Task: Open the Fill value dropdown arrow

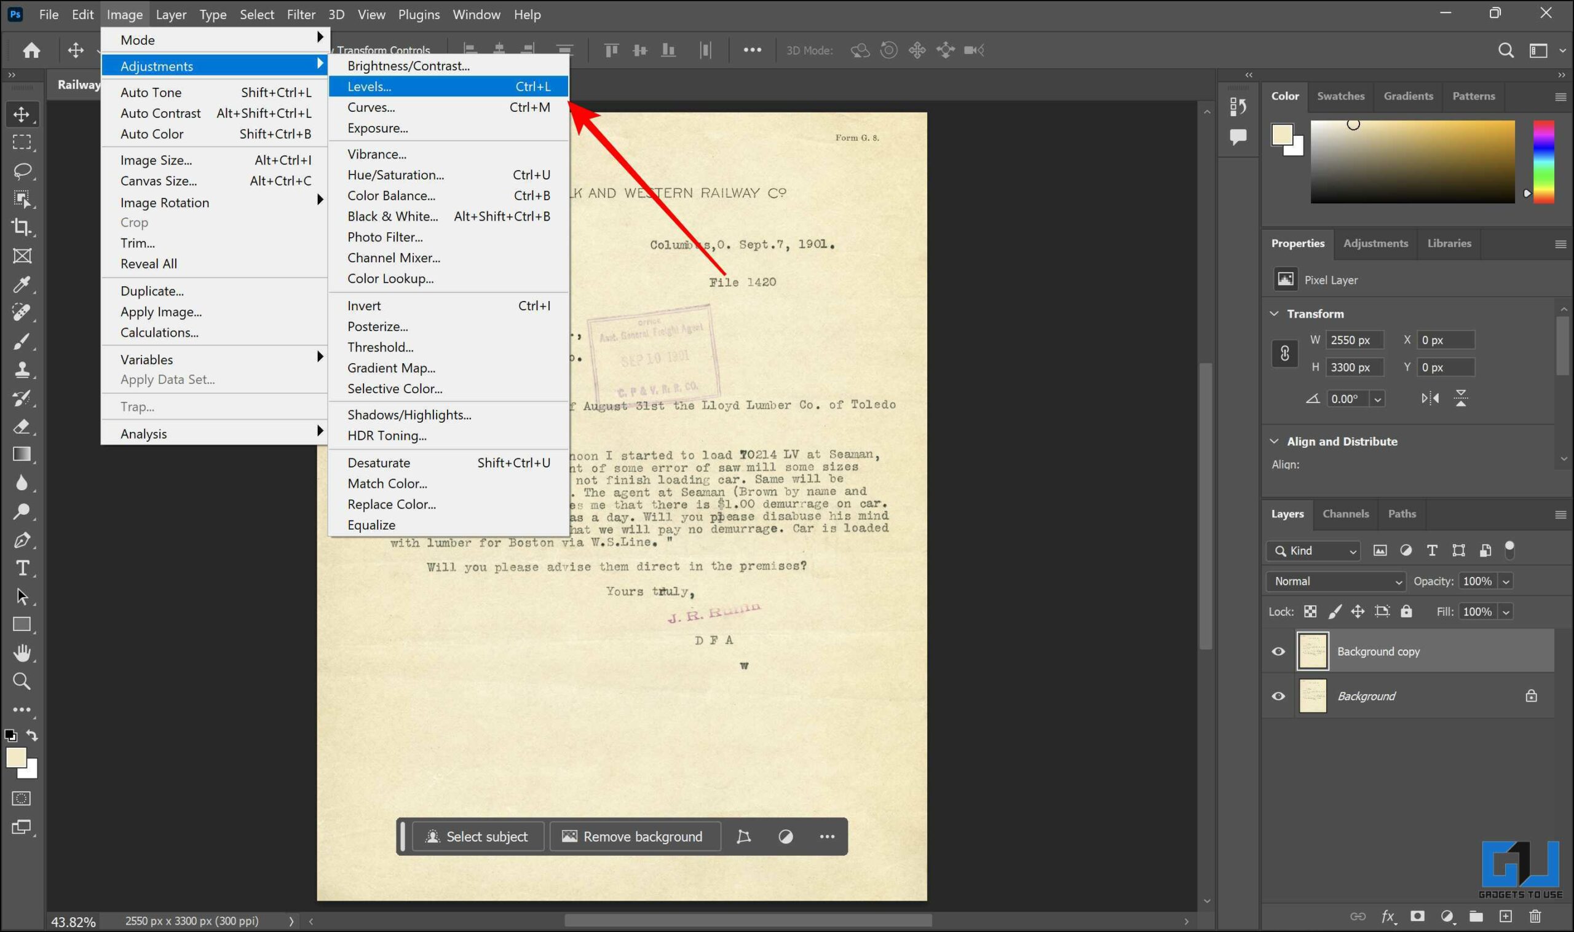Action: [1506, 613]
